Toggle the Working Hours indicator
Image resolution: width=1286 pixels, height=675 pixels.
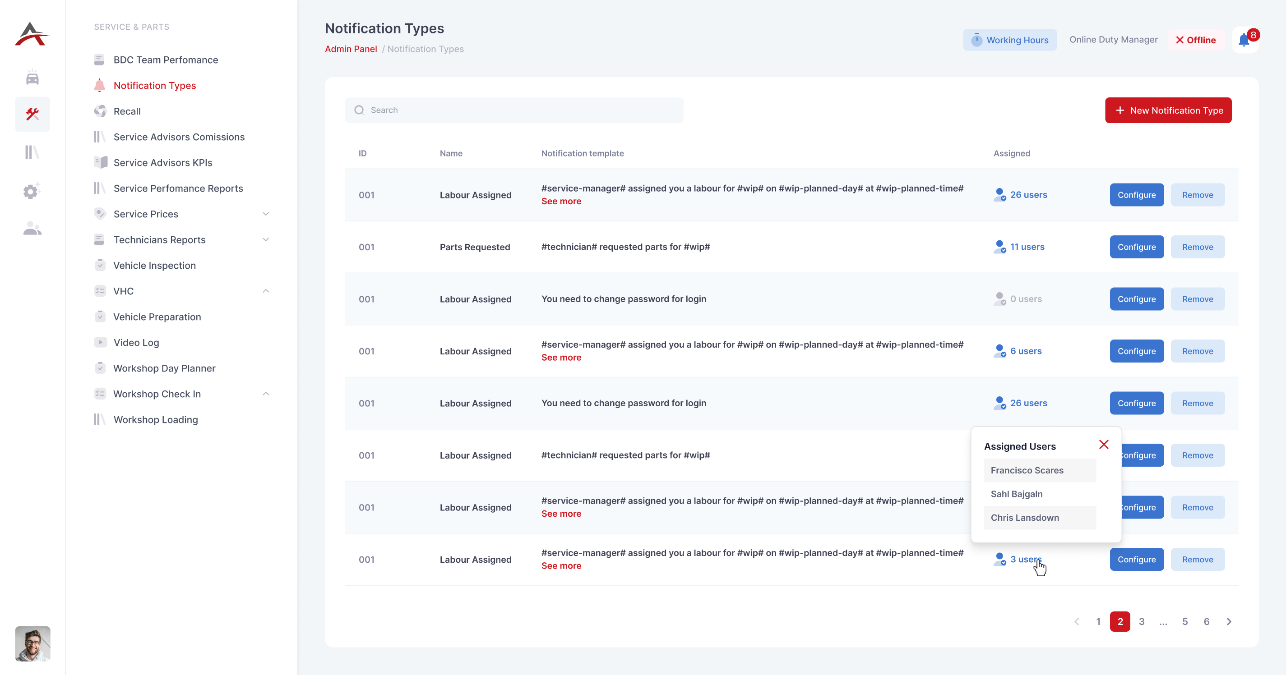click(1009, 40)
